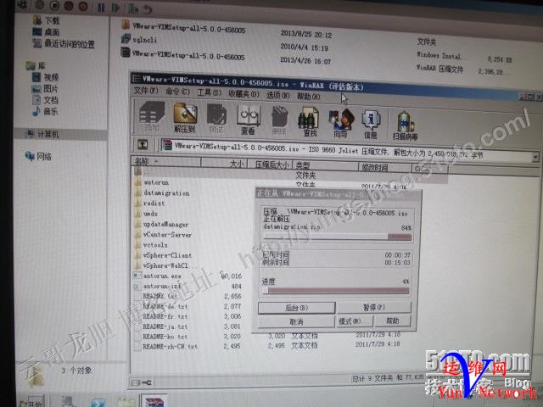
Task: Click the 取消 cancel button
Action: pos(296,321)
